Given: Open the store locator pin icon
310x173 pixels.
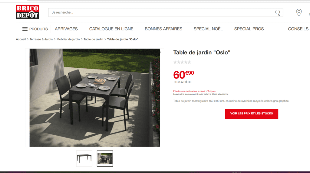Looking at the screenshot, I should pyautogui.click(x=299, y=12).
